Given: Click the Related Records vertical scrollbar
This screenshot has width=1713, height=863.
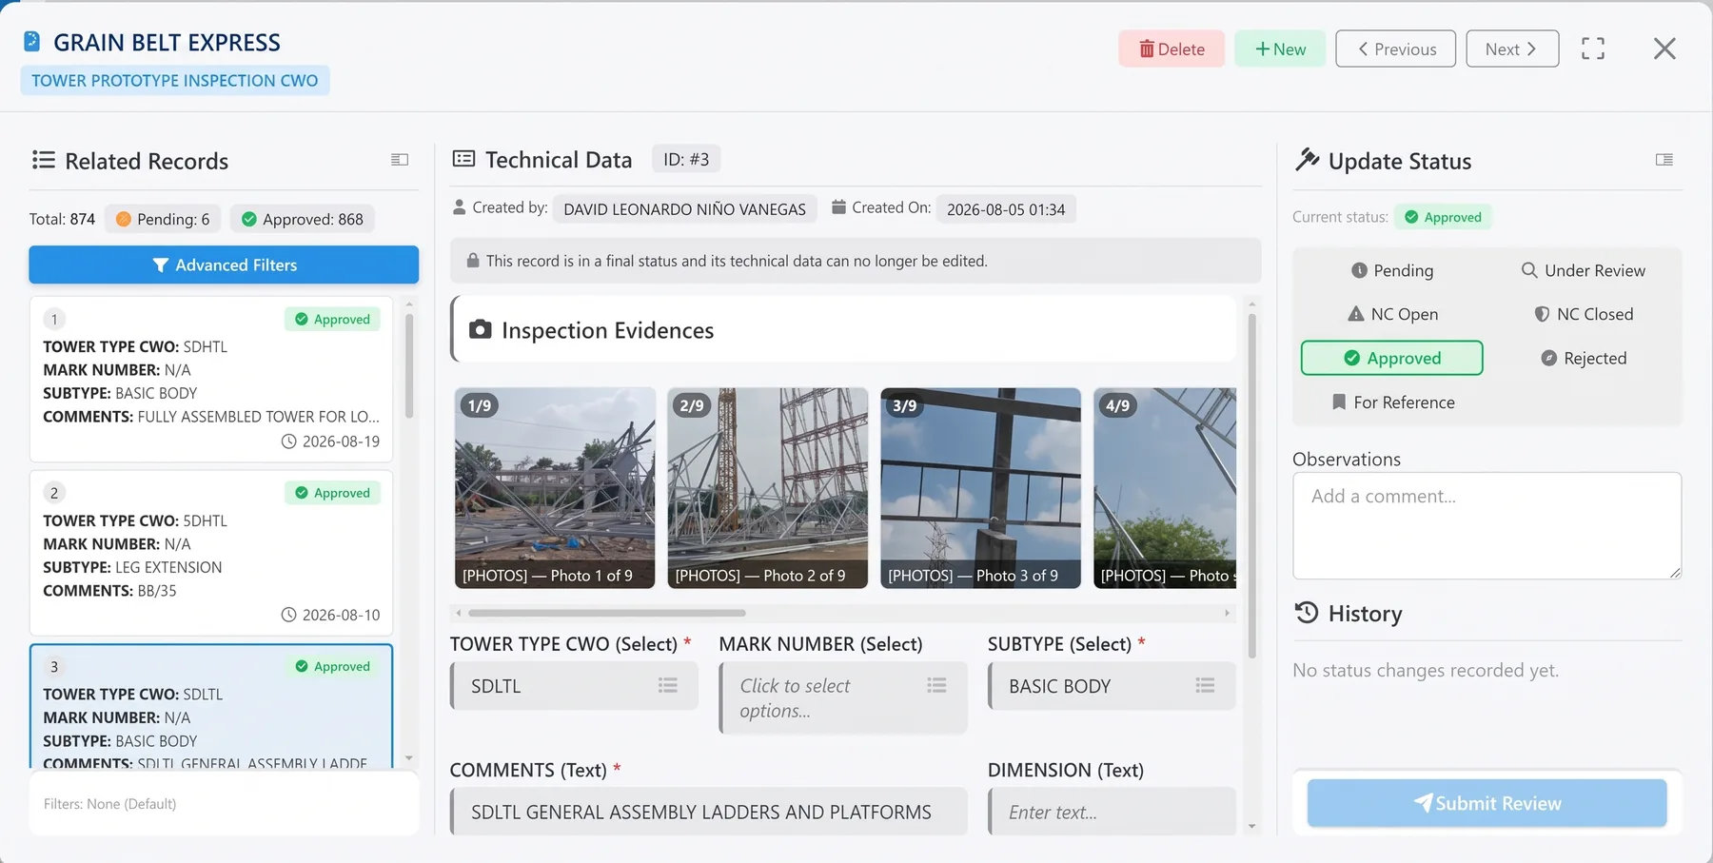Looking at the screenshot, I should 409,366.
